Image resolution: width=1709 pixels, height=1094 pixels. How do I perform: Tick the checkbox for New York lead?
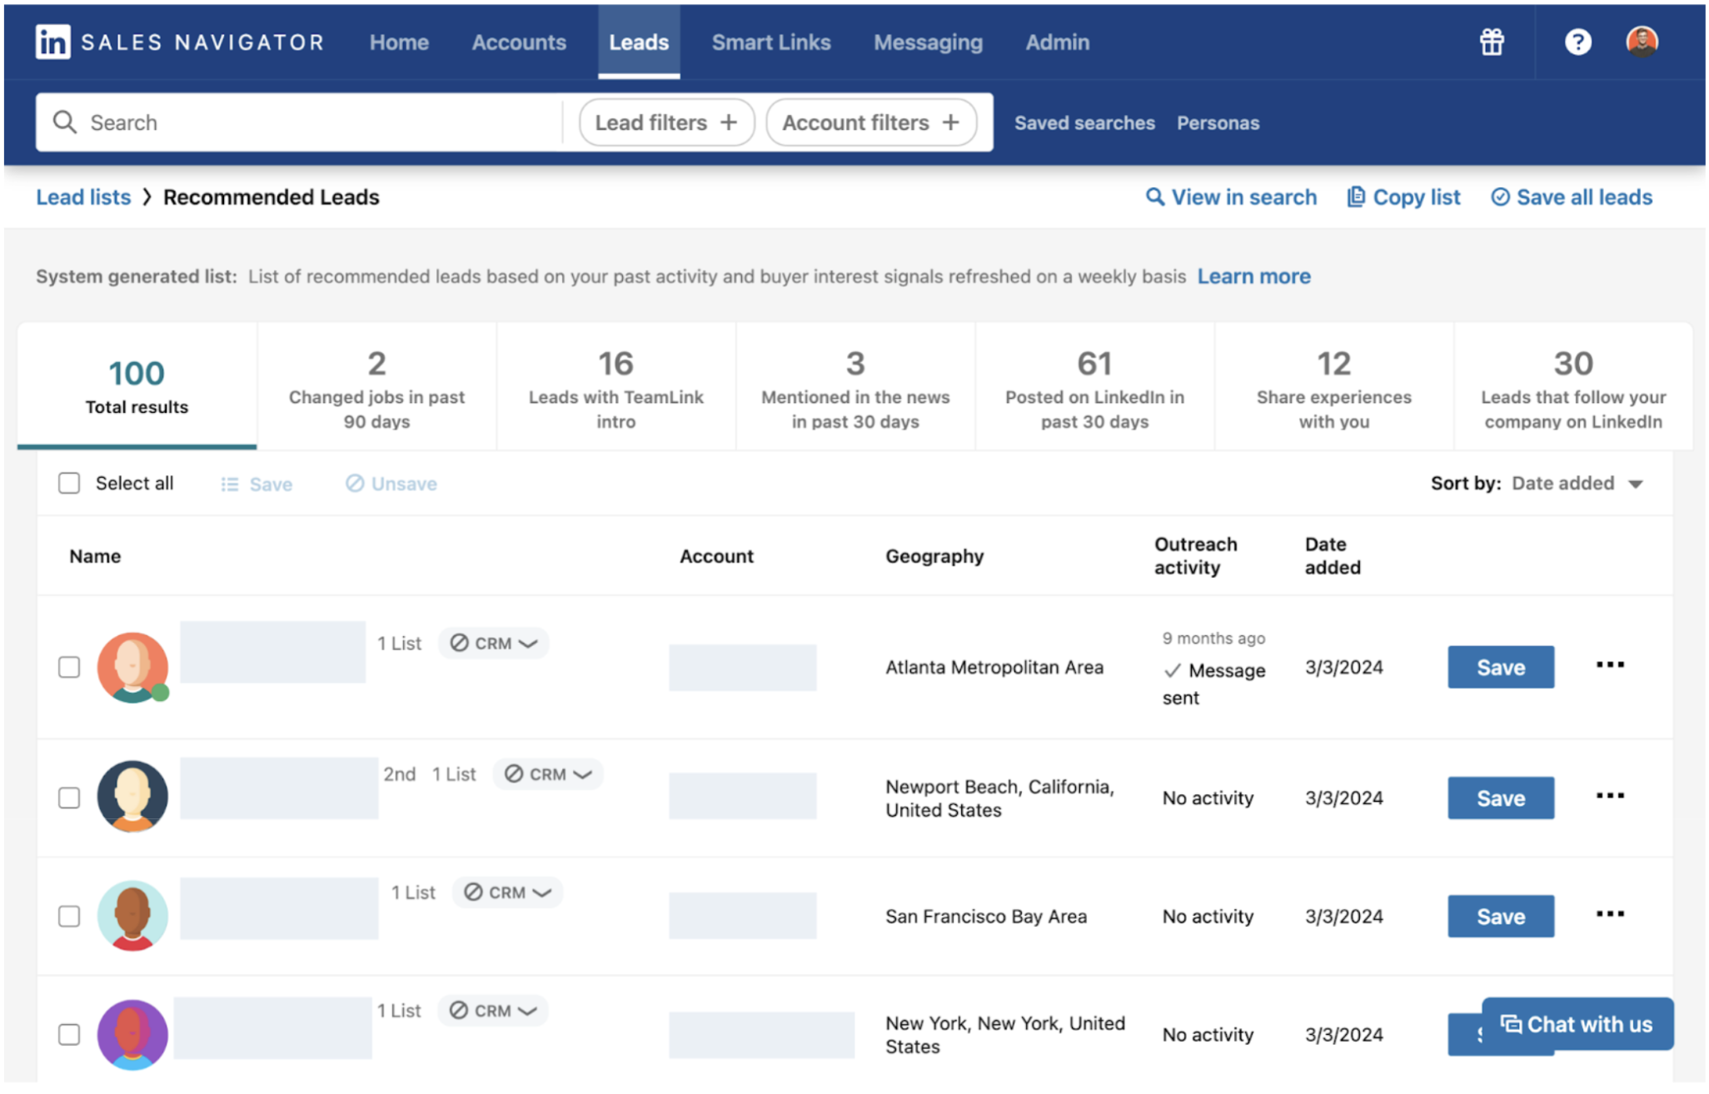tap(69, 1034)
